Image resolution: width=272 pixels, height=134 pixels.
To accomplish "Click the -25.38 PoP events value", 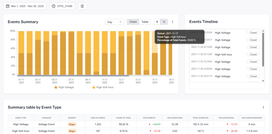I will (x=157, y=131).
